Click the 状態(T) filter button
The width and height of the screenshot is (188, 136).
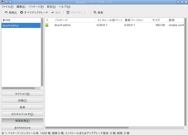pos(22,101)
